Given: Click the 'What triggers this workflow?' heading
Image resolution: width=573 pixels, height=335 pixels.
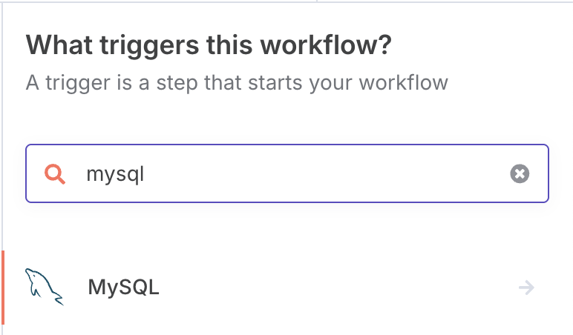Looking at the screenshot, I should pos(209,45).
